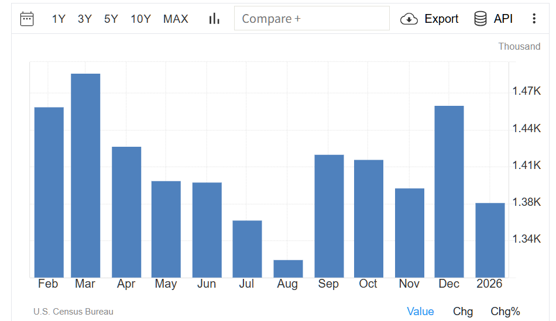Click the December bar in the chart
Screen dimensions: 556x321
(x=449, y=192)
